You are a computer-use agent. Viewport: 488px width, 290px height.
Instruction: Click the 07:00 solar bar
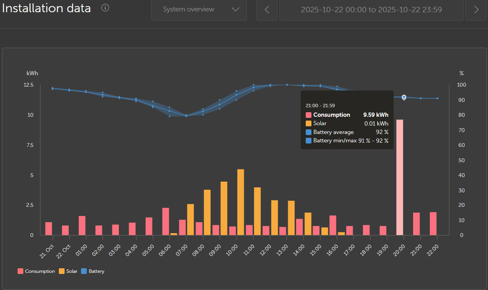190,220
